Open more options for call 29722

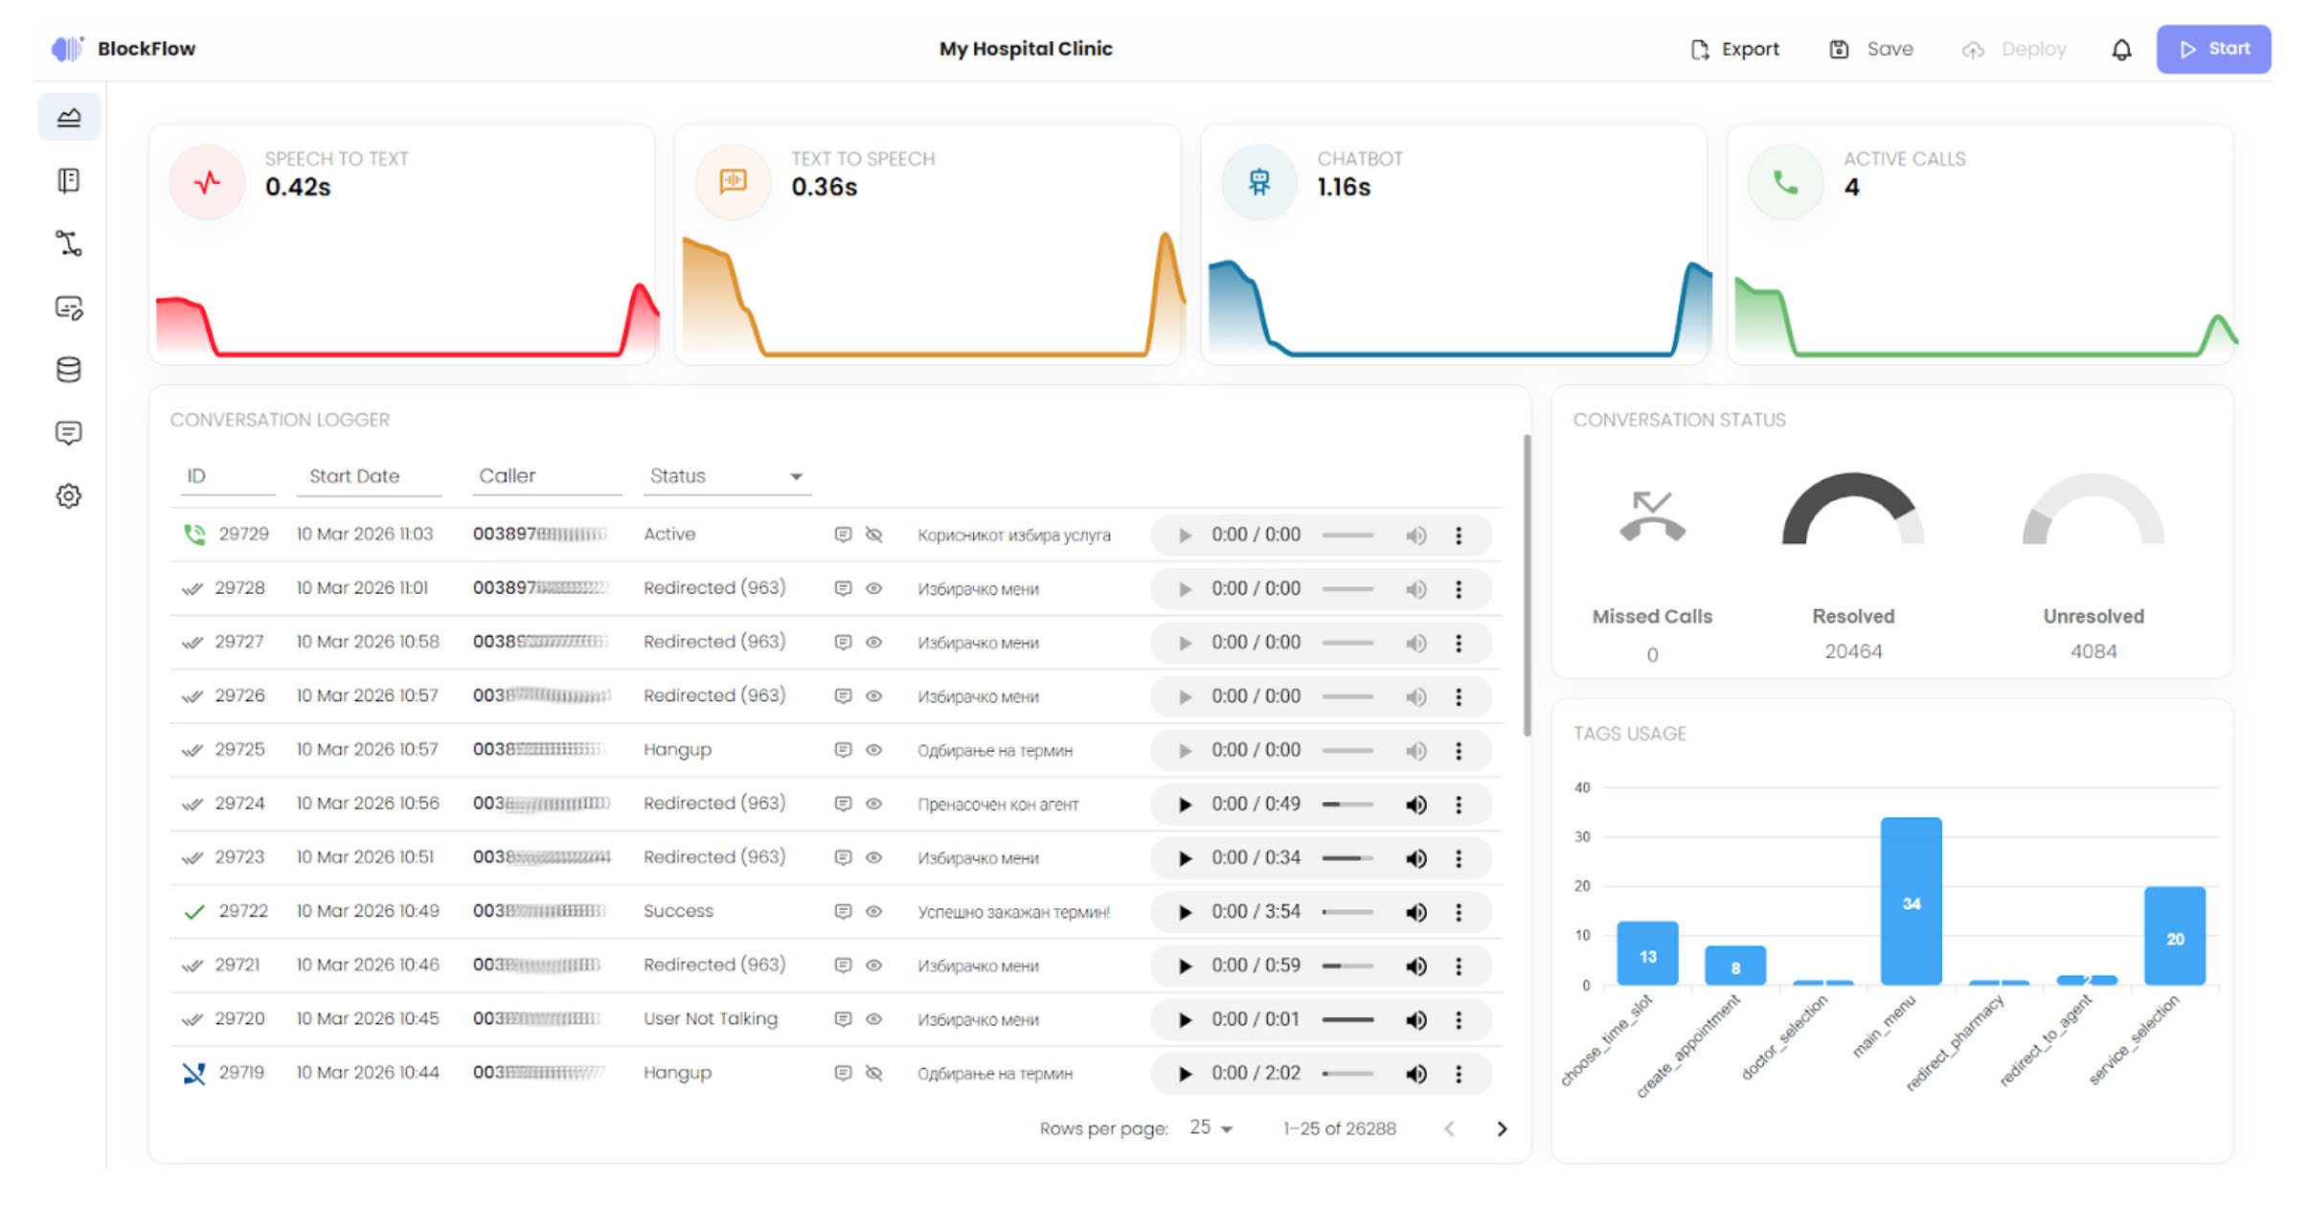[x=1459, y=912]
